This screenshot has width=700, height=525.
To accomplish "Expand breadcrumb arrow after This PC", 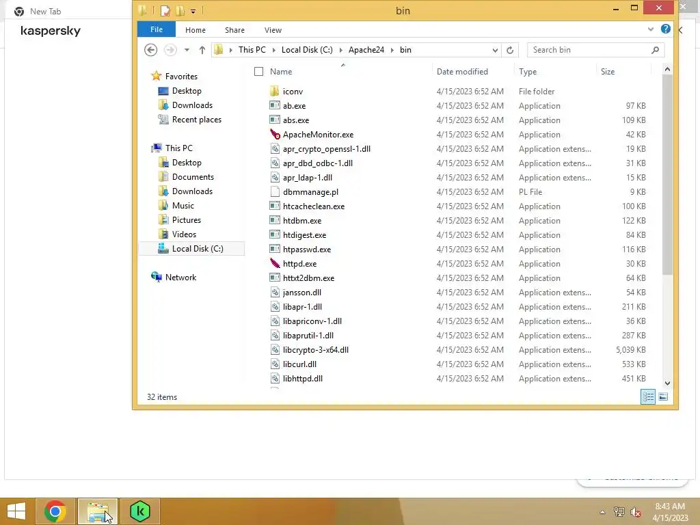I will pyautogui.click(x=273, y=50).
